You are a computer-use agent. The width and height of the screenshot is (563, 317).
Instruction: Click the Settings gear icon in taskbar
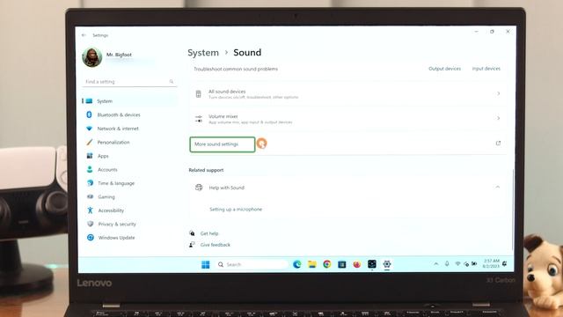click(x=387, y=264)
